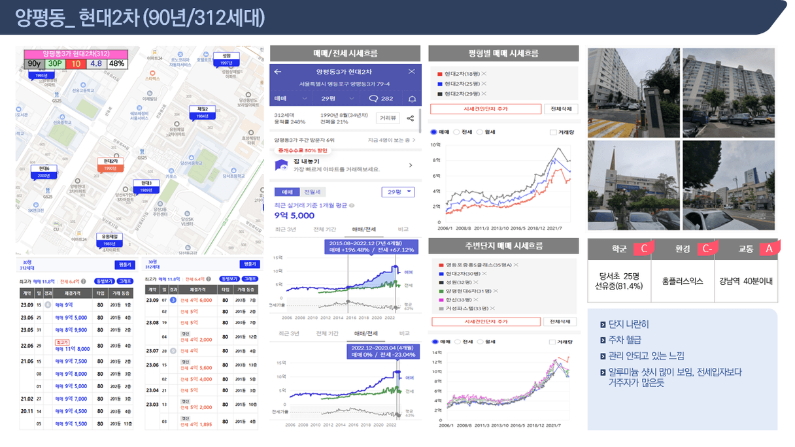The width and height of the screenshot is (795, 447).
Task: Click 전체삭제 under 주변단지 매매 시세흐름
Action: [561, 322]
